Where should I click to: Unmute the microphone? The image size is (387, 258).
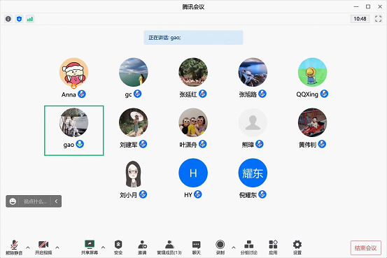(x=14, y=247)
